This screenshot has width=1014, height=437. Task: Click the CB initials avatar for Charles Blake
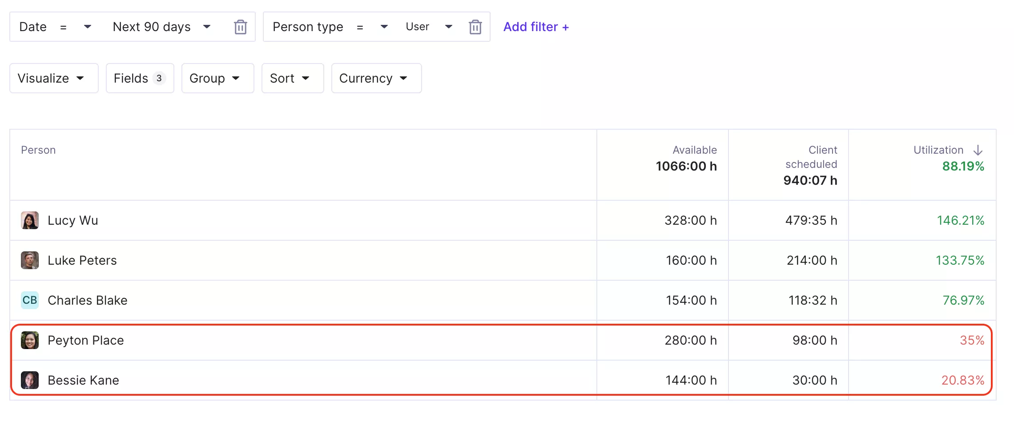30,300
